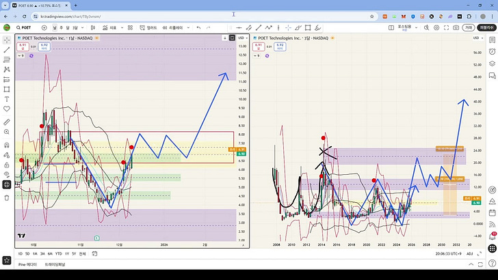The width and height of the screenshot is (498, 280).
Task: Open the Pine 에디터 tab
Action: coord(27,263)
